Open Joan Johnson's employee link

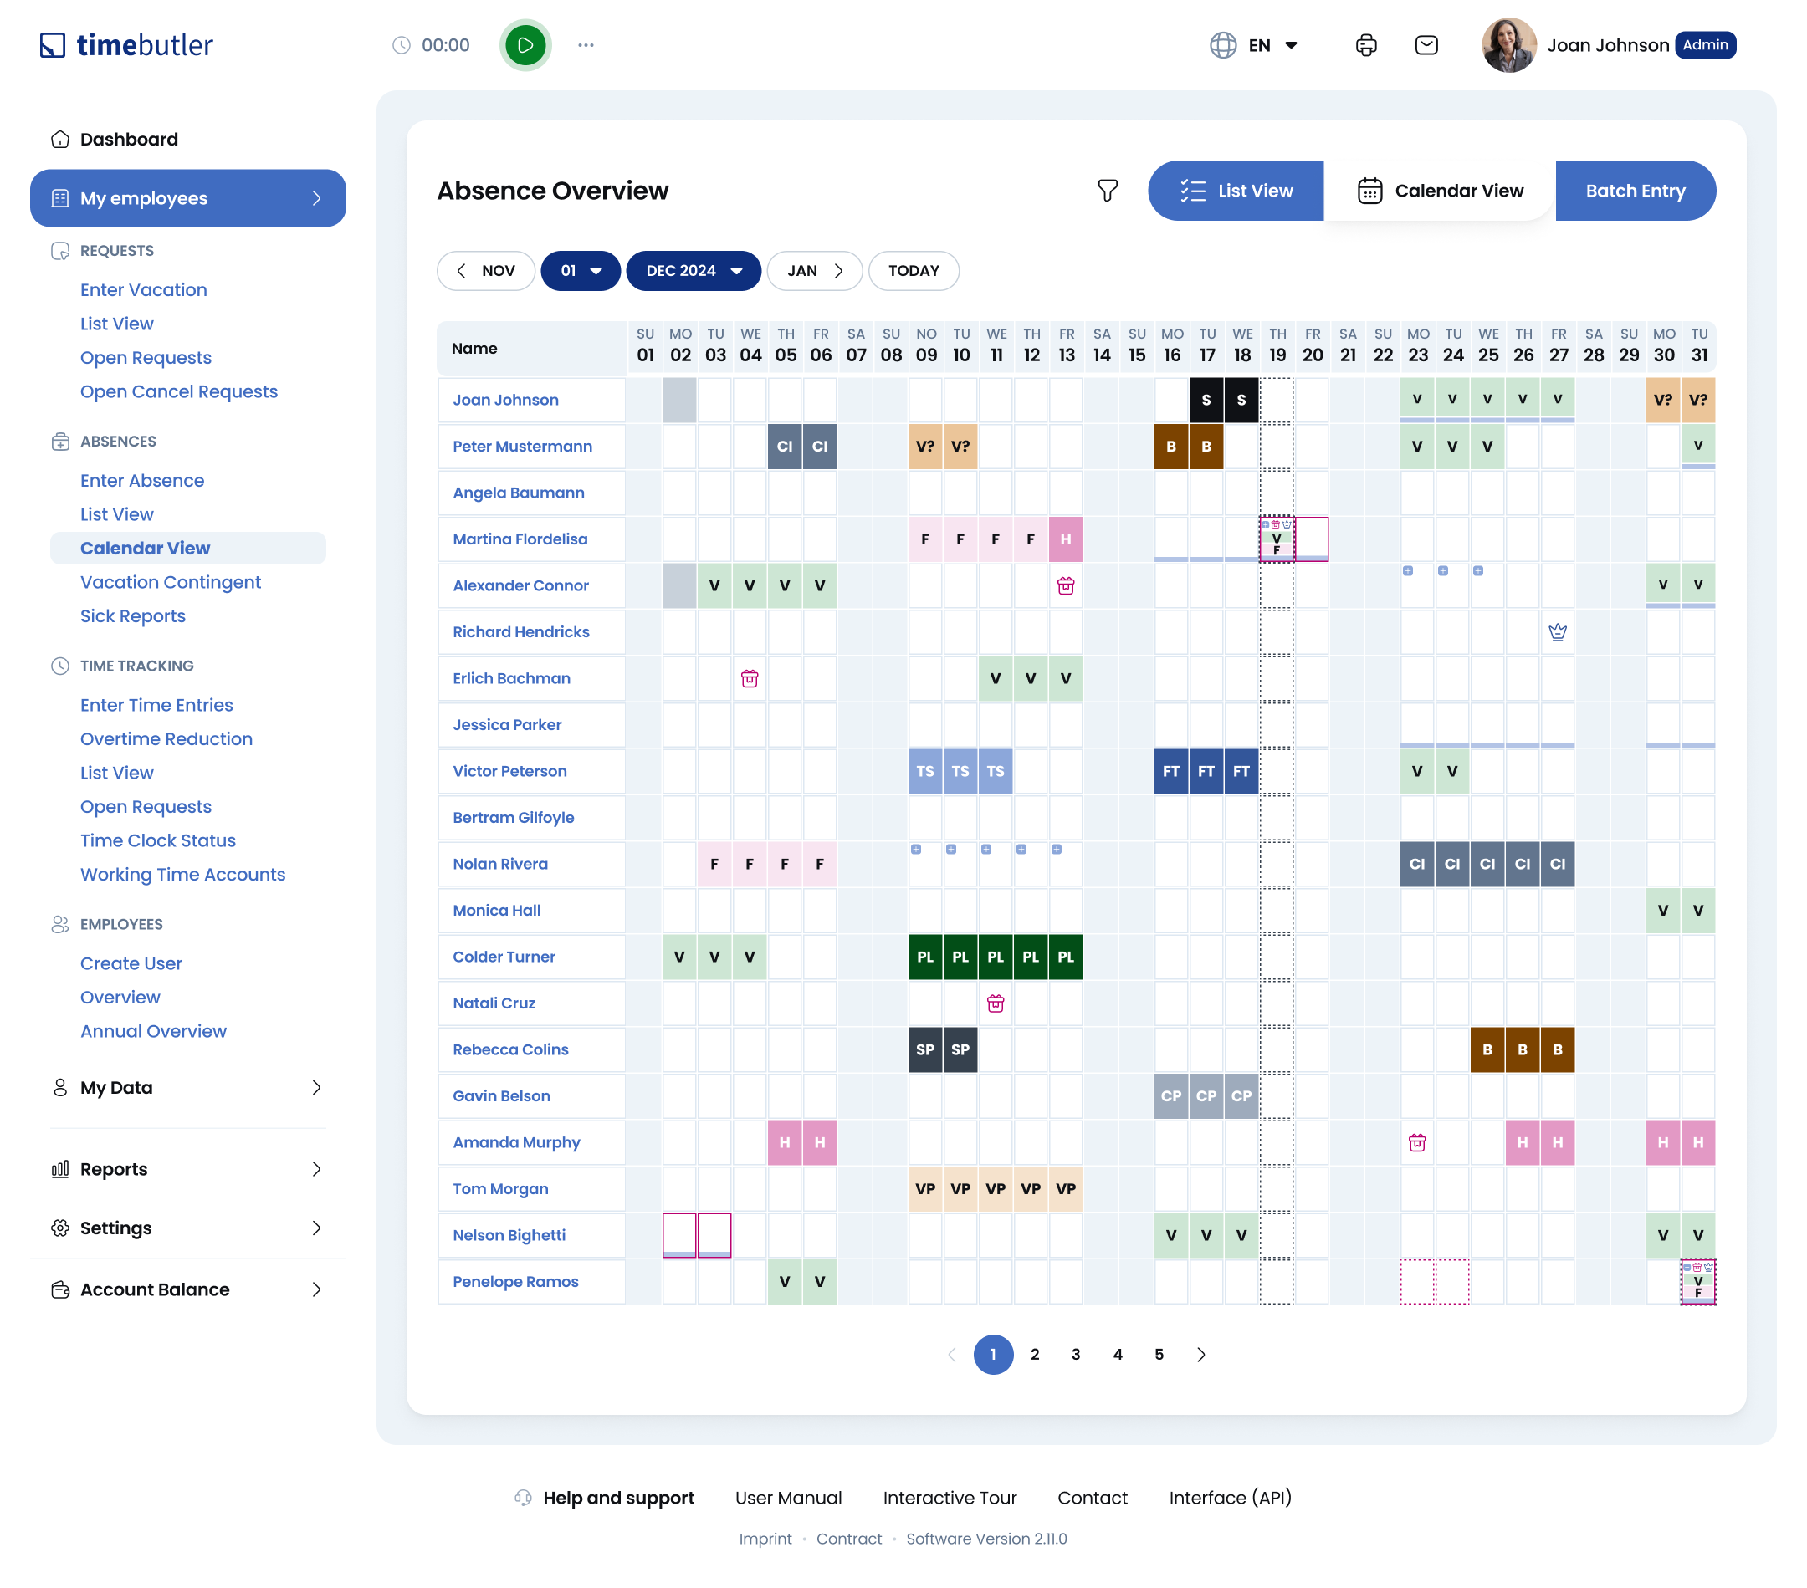[505, 401]
